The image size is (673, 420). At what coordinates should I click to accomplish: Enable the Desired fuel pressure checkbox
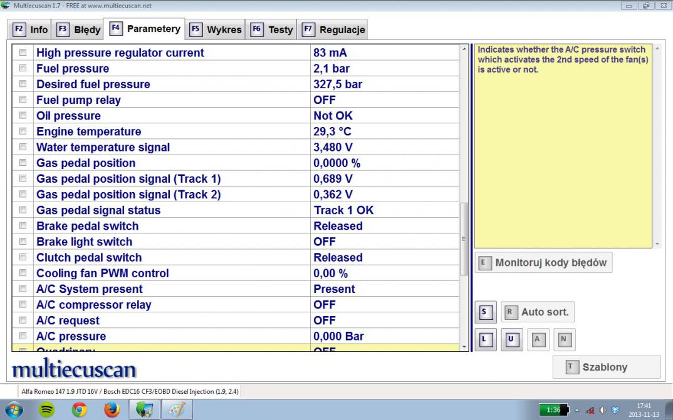point(23,84)
